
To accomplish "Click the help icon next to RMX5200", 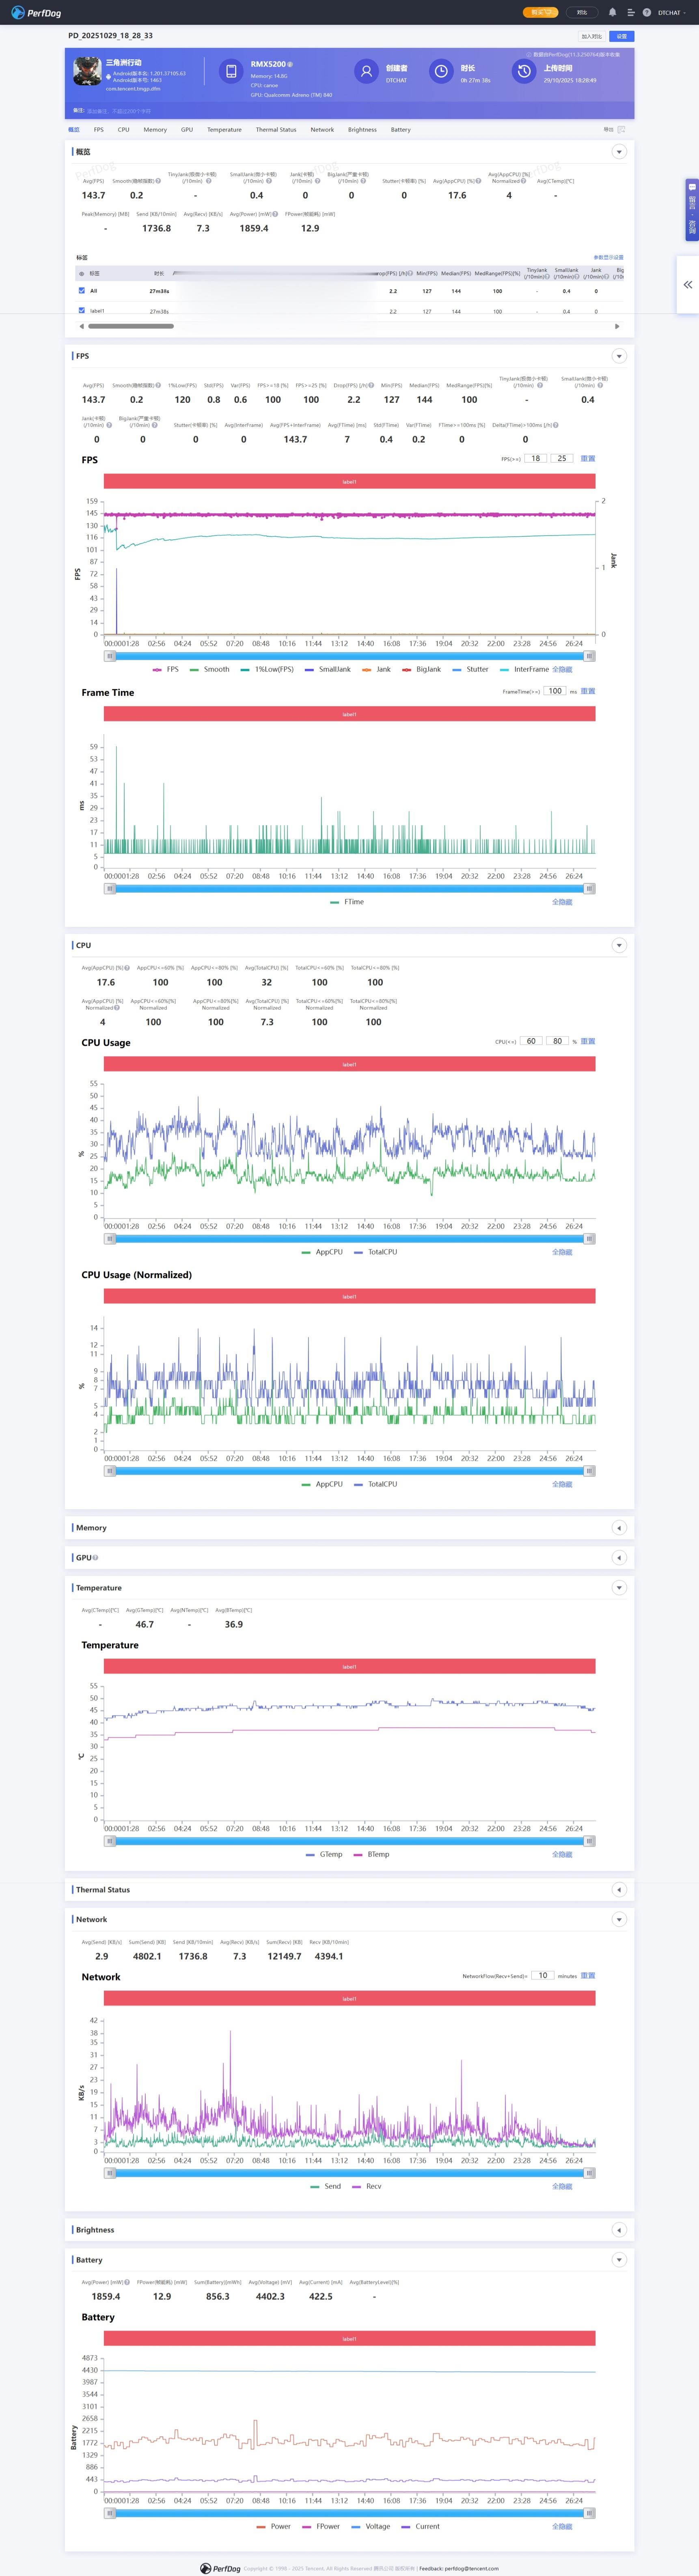I will click(290, 64).
